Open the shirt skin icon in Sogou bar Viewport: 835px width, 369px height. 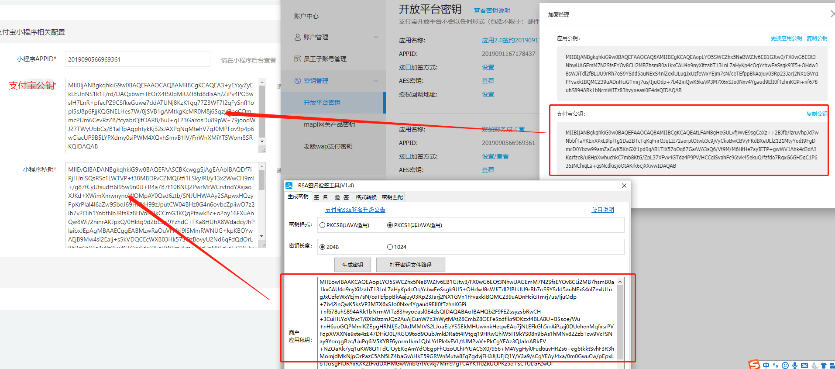point(824,366)
